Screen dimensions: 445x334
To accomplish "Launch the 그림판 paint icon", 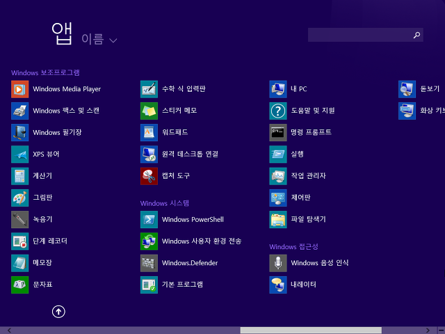I will 20,198.
